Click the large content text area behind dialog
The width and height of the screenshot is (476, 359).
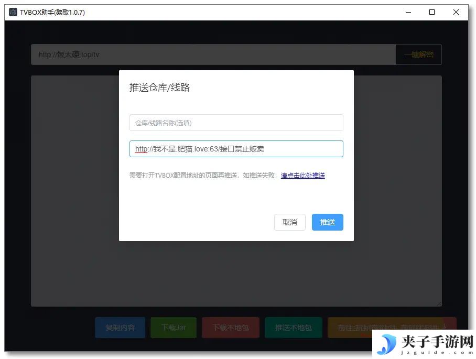[236, 191]
